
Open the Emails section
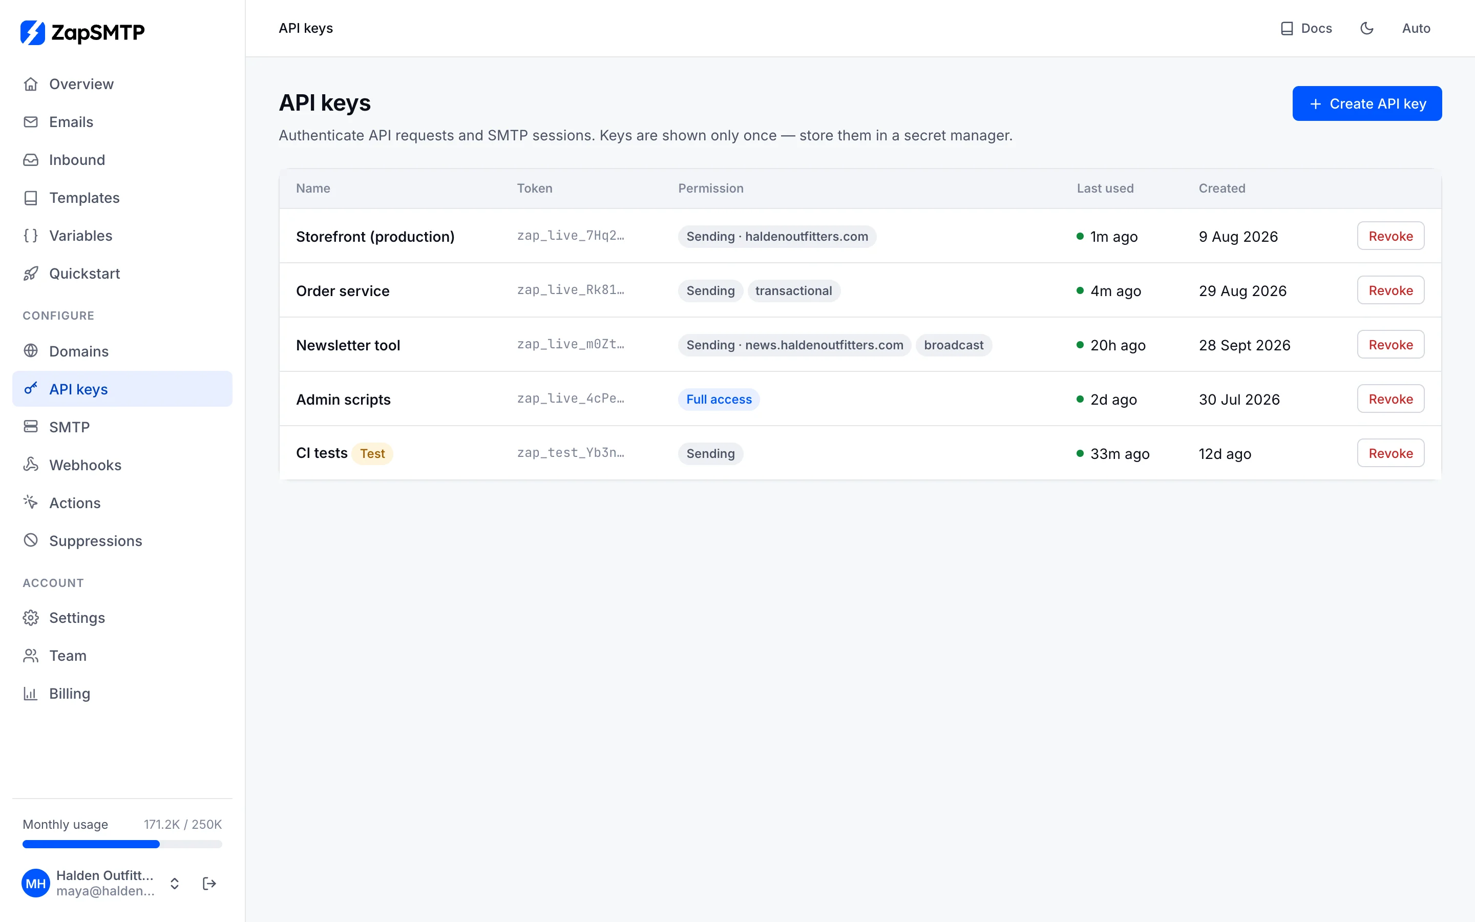pyautogui.click(x=122, y=122)
